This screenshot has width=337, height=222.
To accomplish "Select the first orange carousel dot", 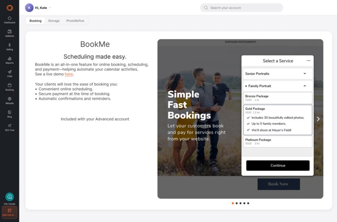I will pyautogui.click(x=233, y=203).
